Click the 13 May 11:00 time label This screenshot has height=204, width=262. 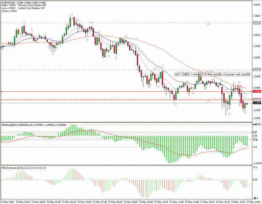[177, 202]
